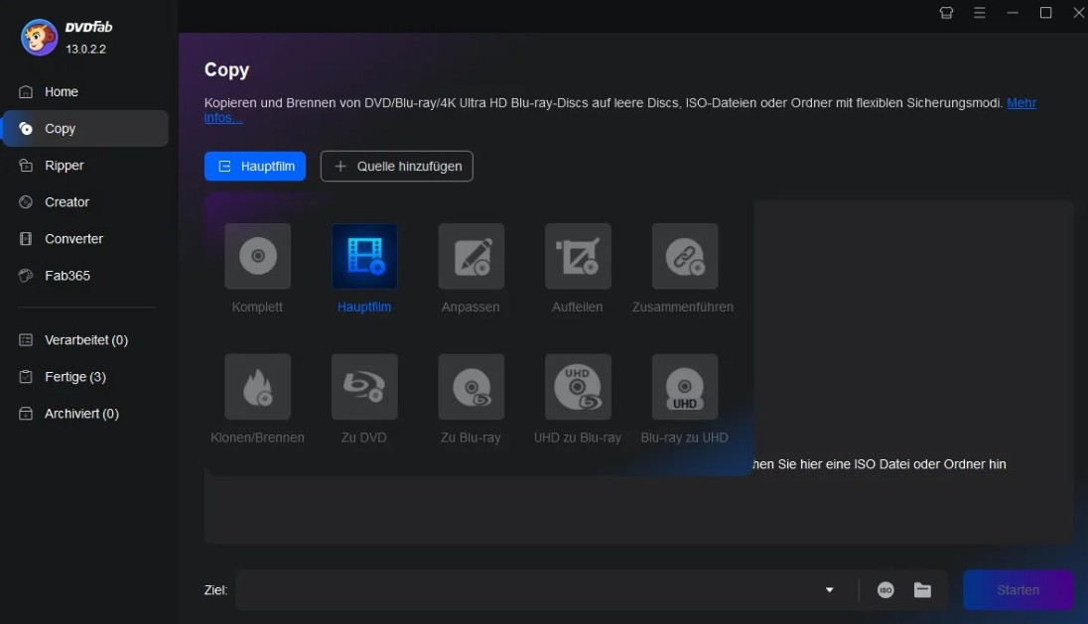Open the Converter module
The image size is (1088, 624).
point(86,238)
